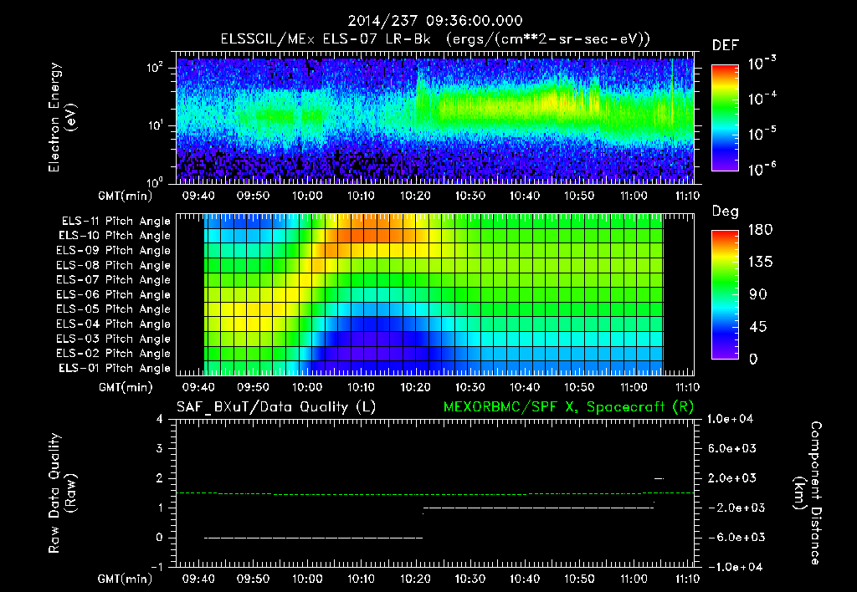Click the GMT(min) label of the Electron Energy panel
This screenshot has height=592, width=857.
pos(125,196)
